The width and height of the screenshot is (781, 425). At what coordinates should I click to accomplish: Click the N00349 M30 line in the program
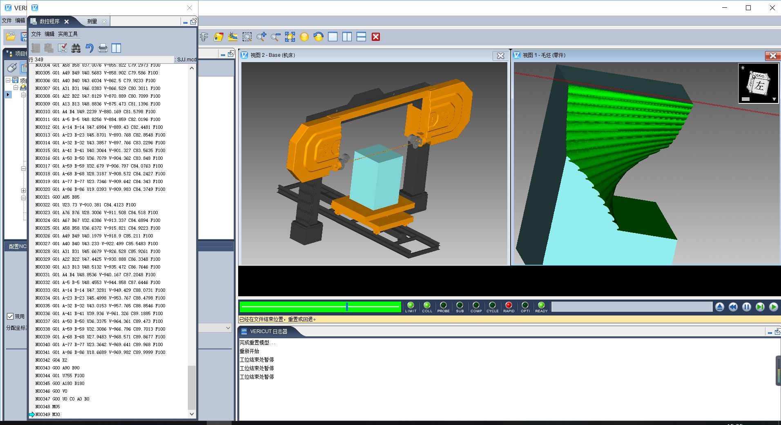pos(48,414)
